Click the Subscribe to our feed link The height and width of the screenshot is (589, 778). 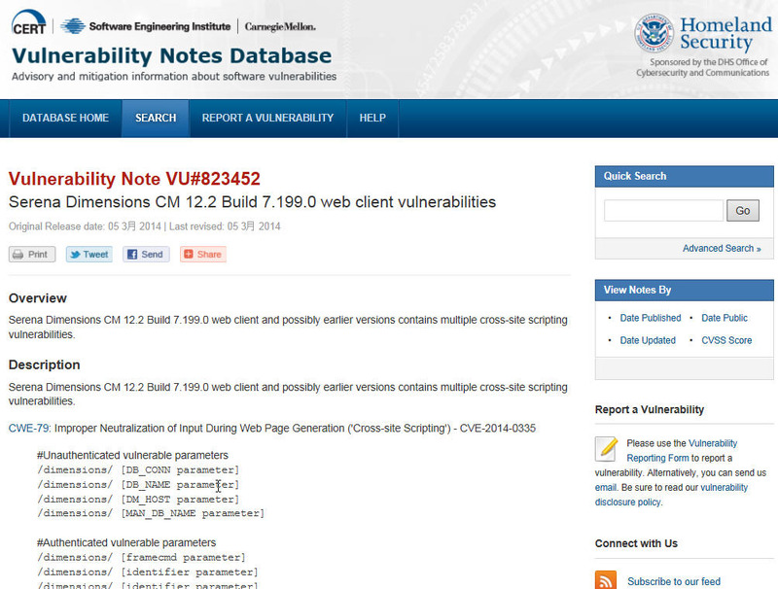pyautogui.click(x=674, y=581)
